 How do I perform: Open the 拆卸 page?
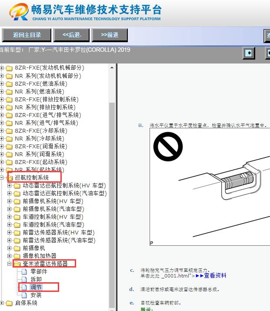[36, 279]
